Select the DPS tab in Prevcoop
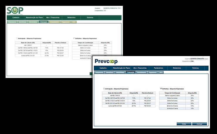 (x=161, y=72)
